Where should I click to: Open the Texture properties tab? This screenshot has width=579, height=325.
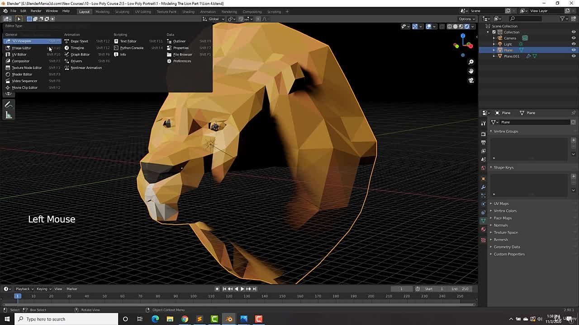(483, 240)
